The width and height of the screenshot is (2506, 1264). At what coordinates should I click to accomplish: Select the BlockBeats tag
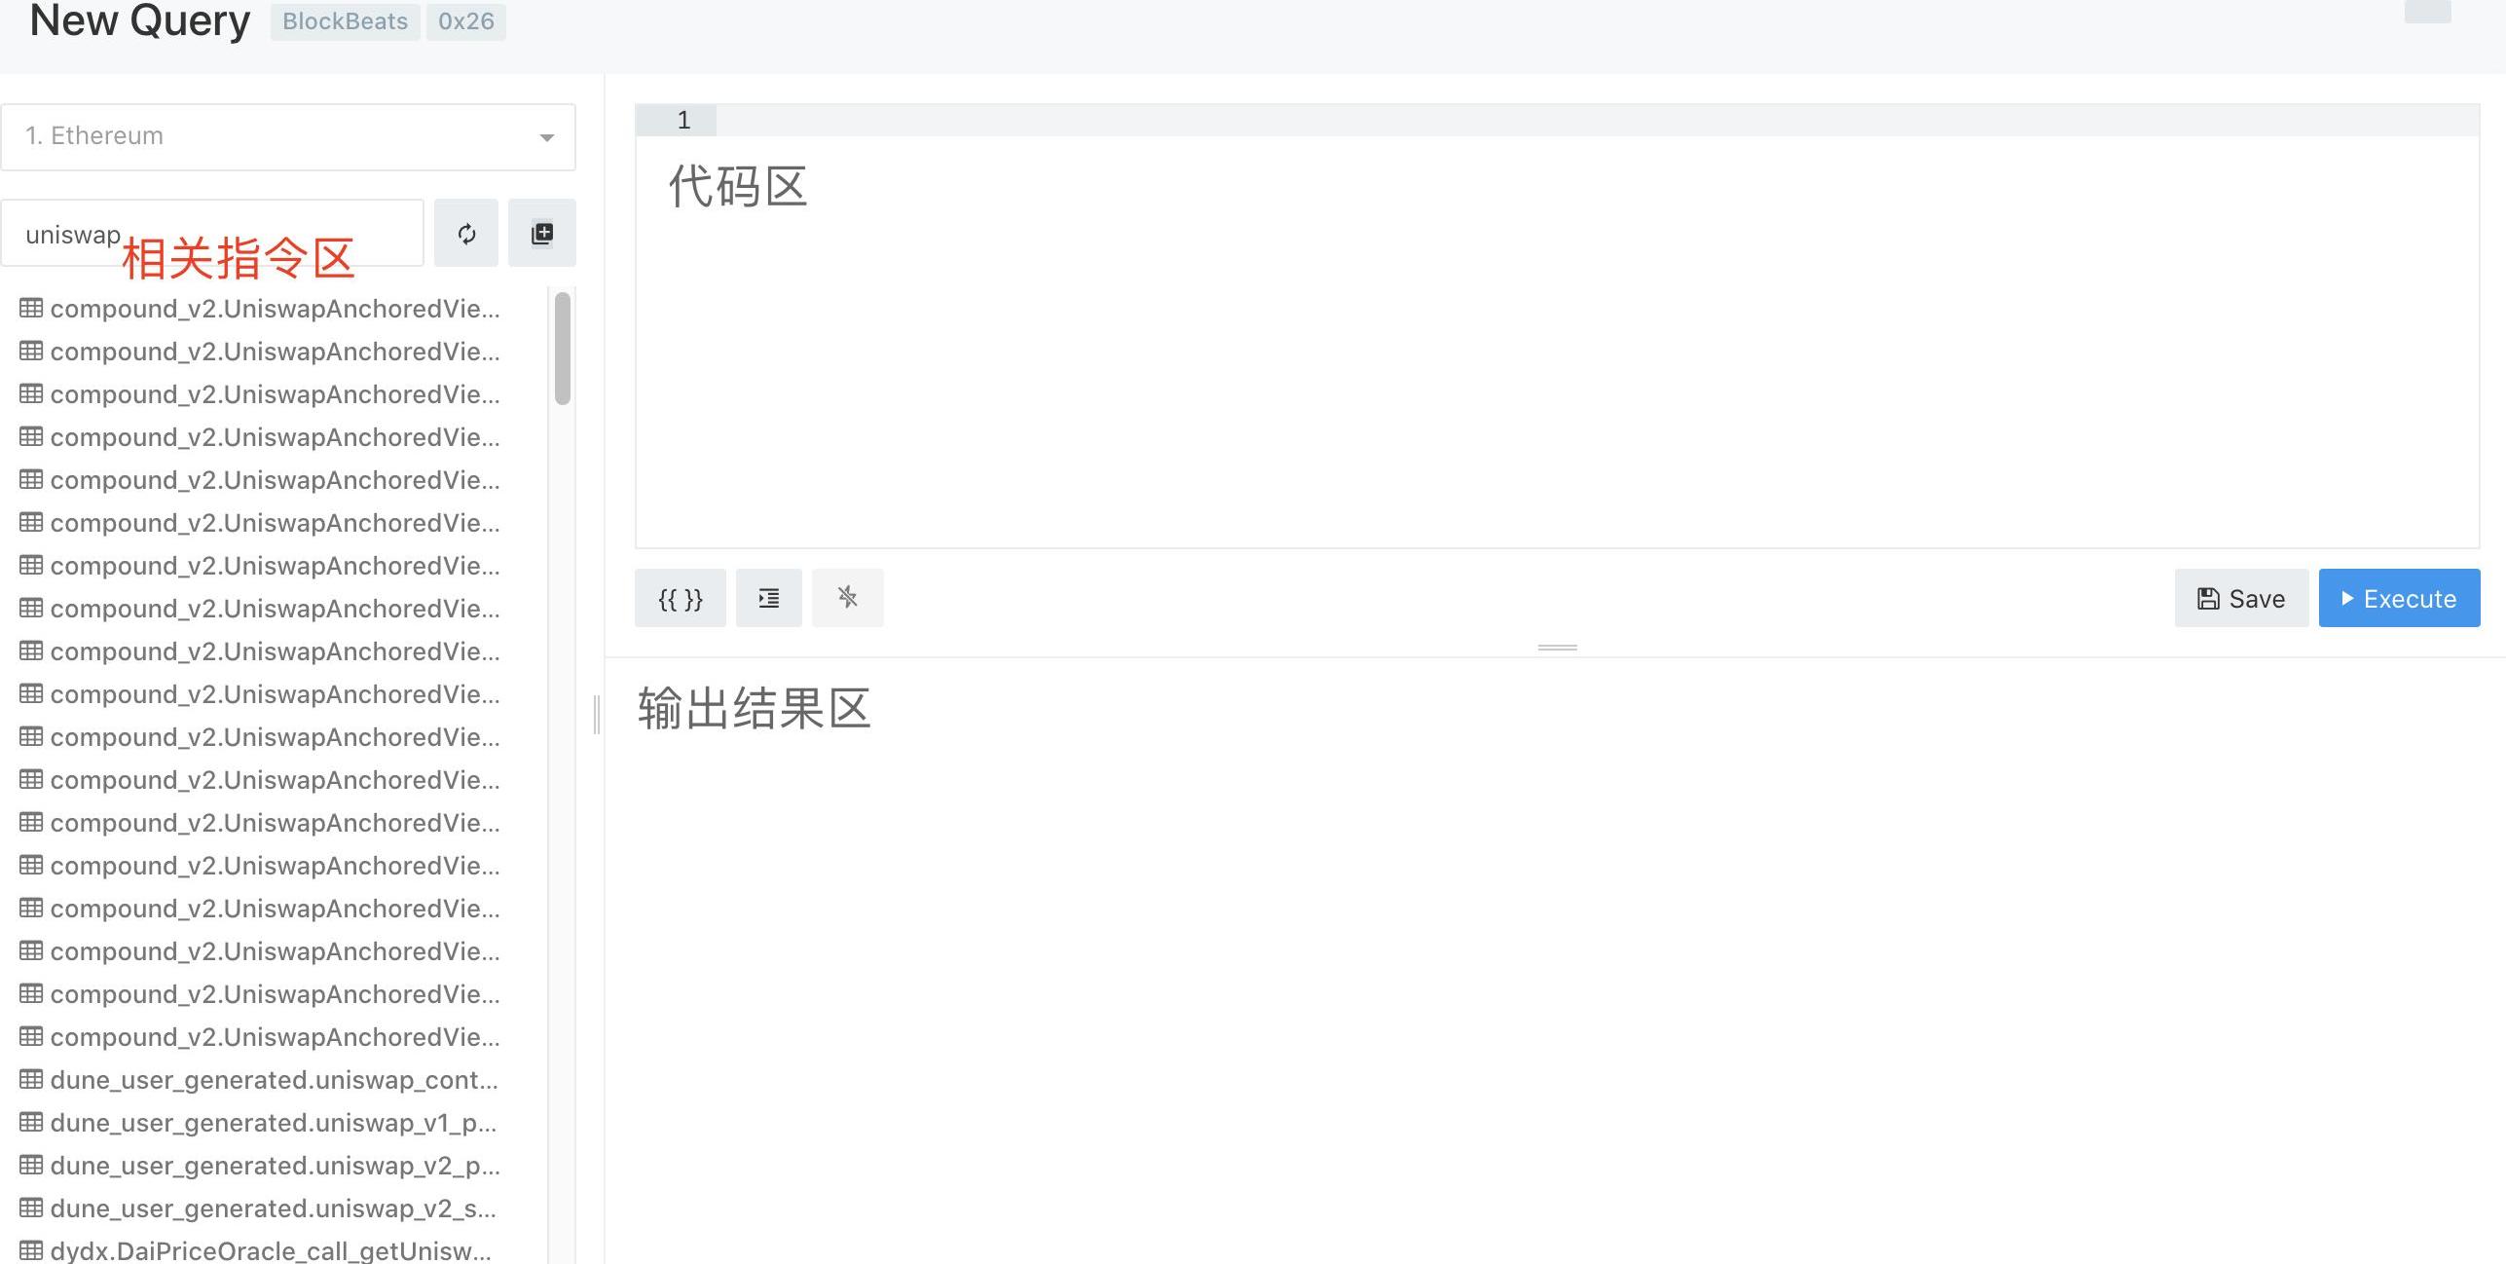346,20
